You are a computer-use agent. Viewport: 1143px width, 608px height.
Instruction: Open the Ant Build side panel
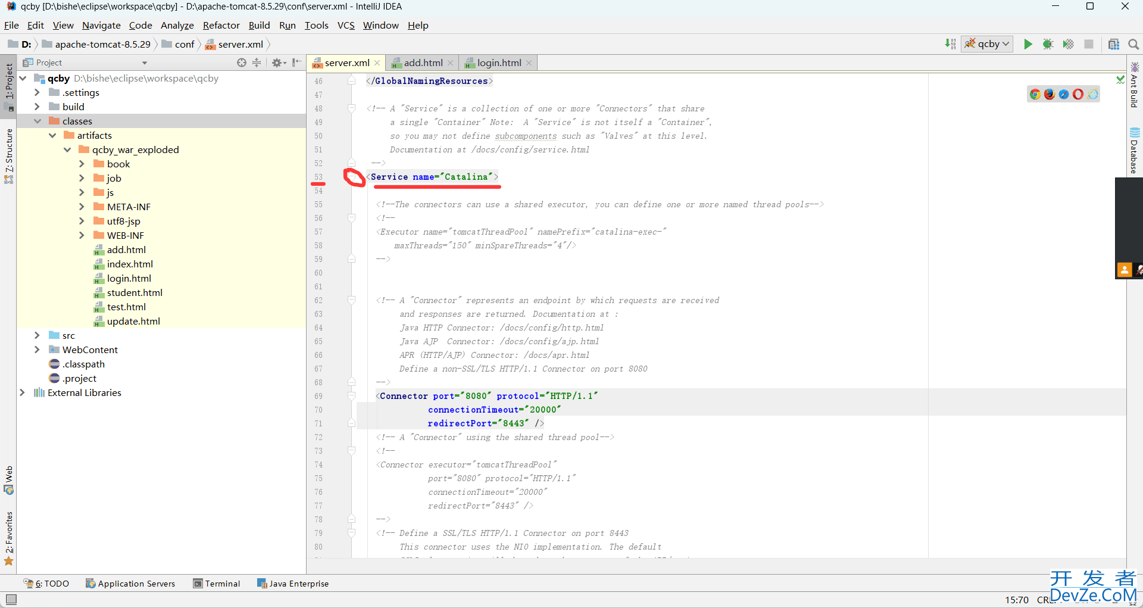pyautogui.click(x=1135, y=85)
